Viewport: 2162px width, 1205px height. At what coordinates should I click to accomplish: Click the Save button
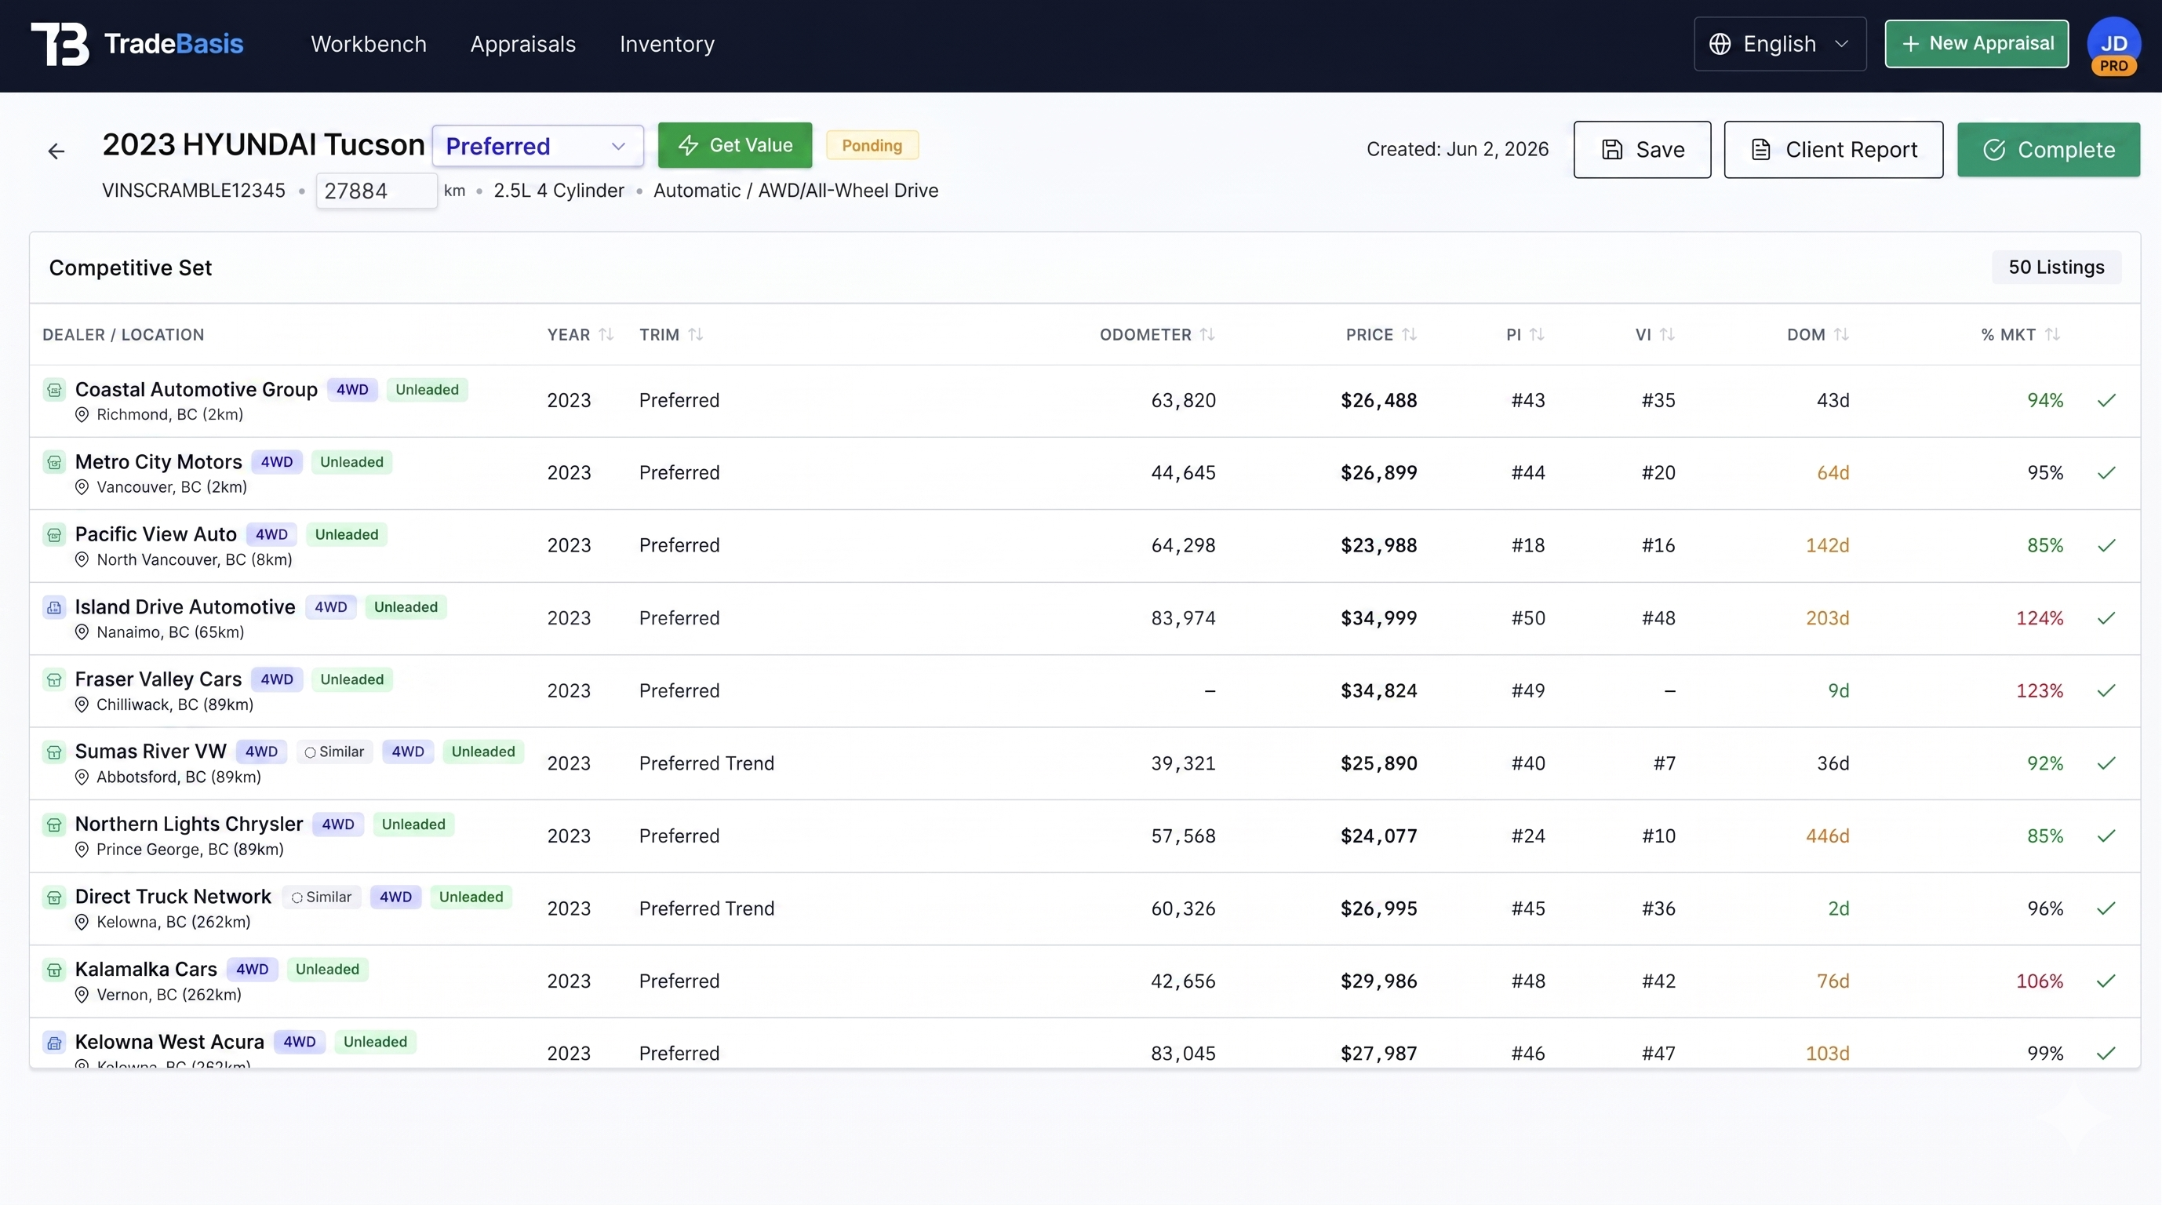pos(1642,149)
